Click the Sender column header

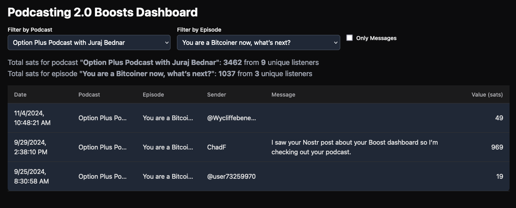coord(216,95)
